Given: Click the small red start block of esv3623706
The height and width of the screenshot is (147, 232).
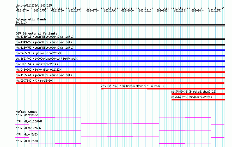Looking at the screenshot, I should 102,89.
